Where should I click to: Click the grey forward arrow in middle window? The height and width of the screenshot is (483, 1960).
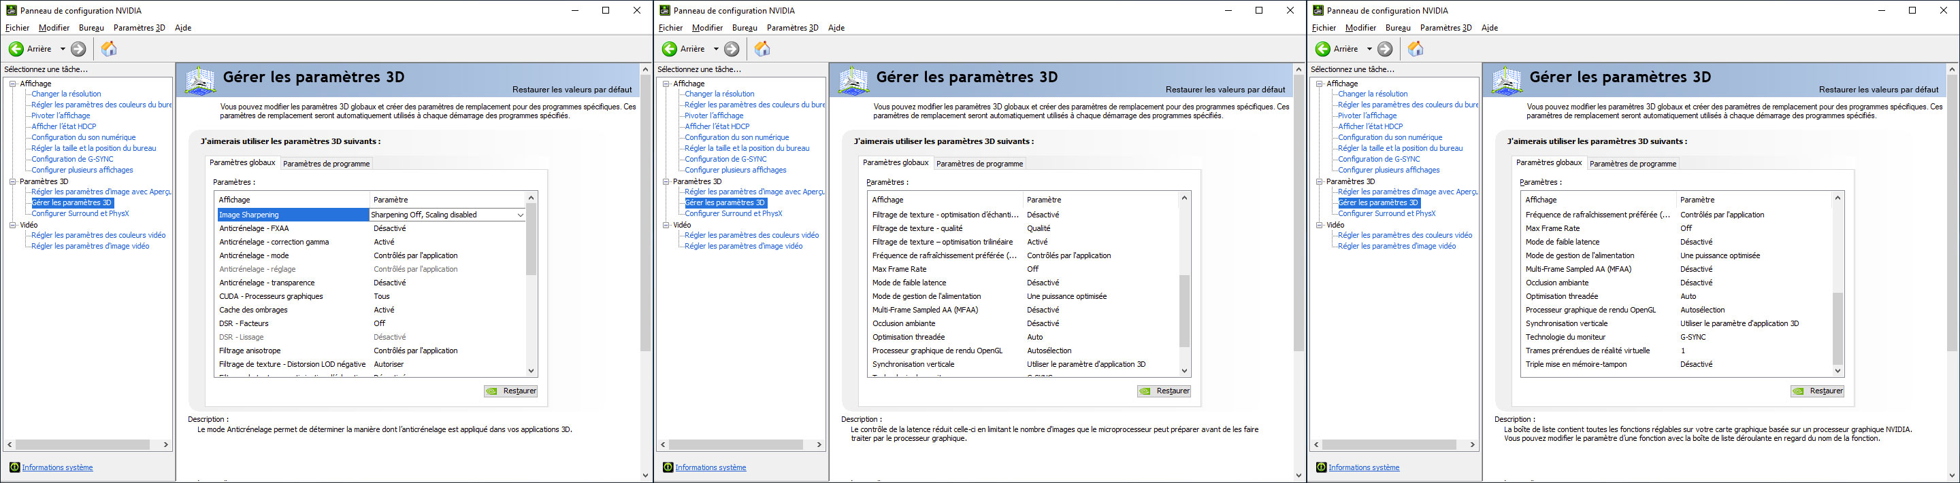731,49
